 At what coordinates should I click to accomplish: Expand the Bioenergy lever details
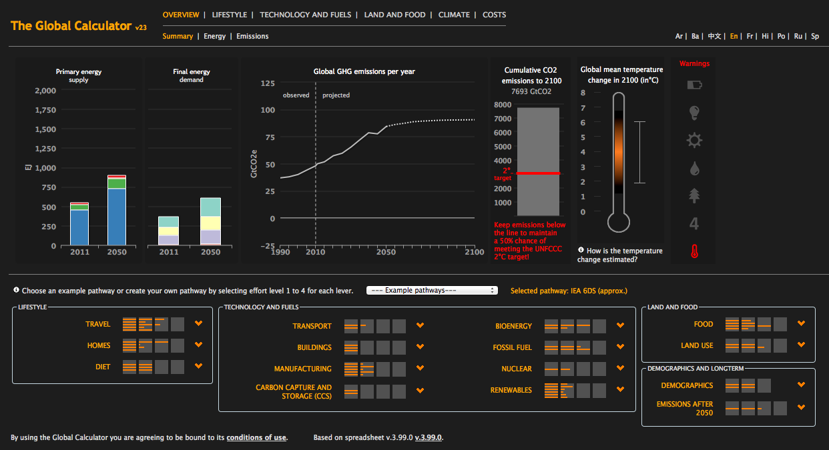[x=620, y=326]
